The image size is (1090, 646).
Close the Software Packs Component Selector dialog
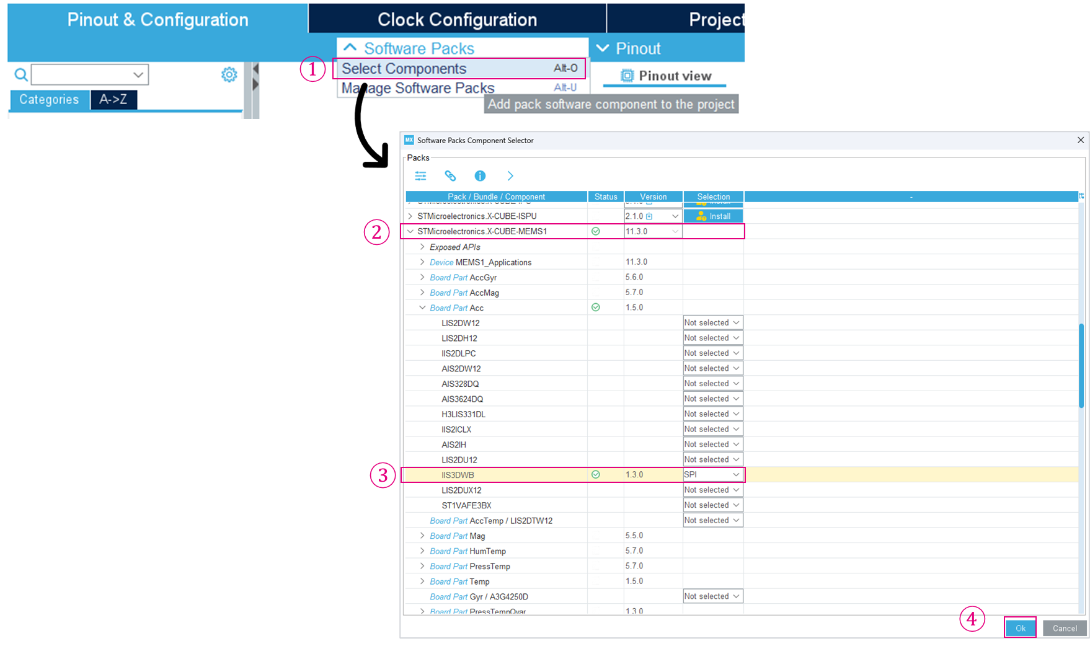point(1081,140)
